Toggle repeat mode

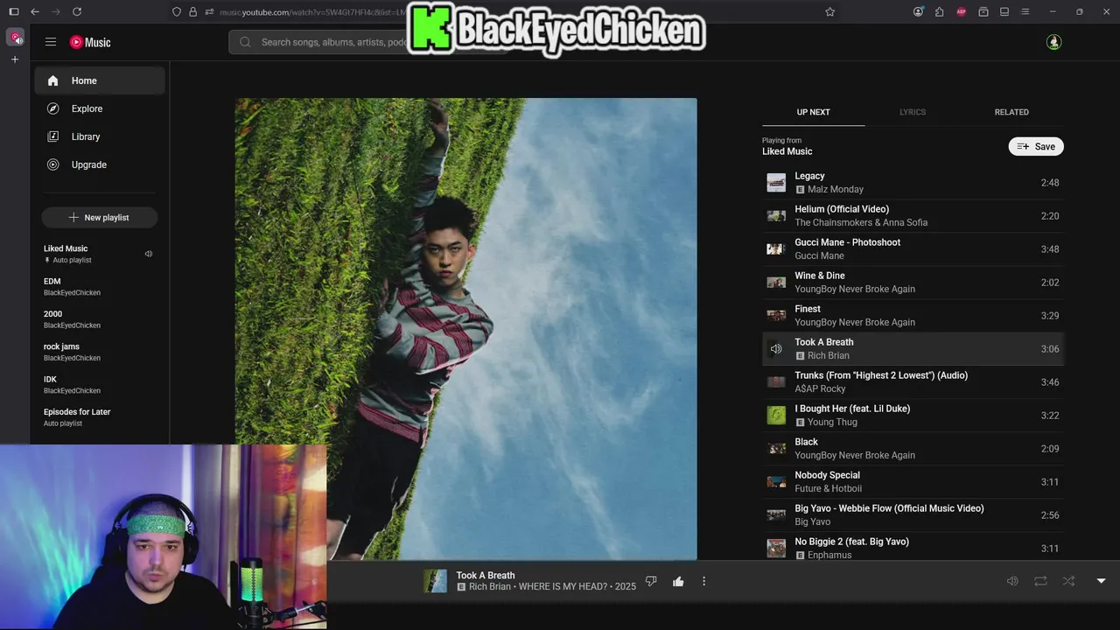(x=1040, y=581)
